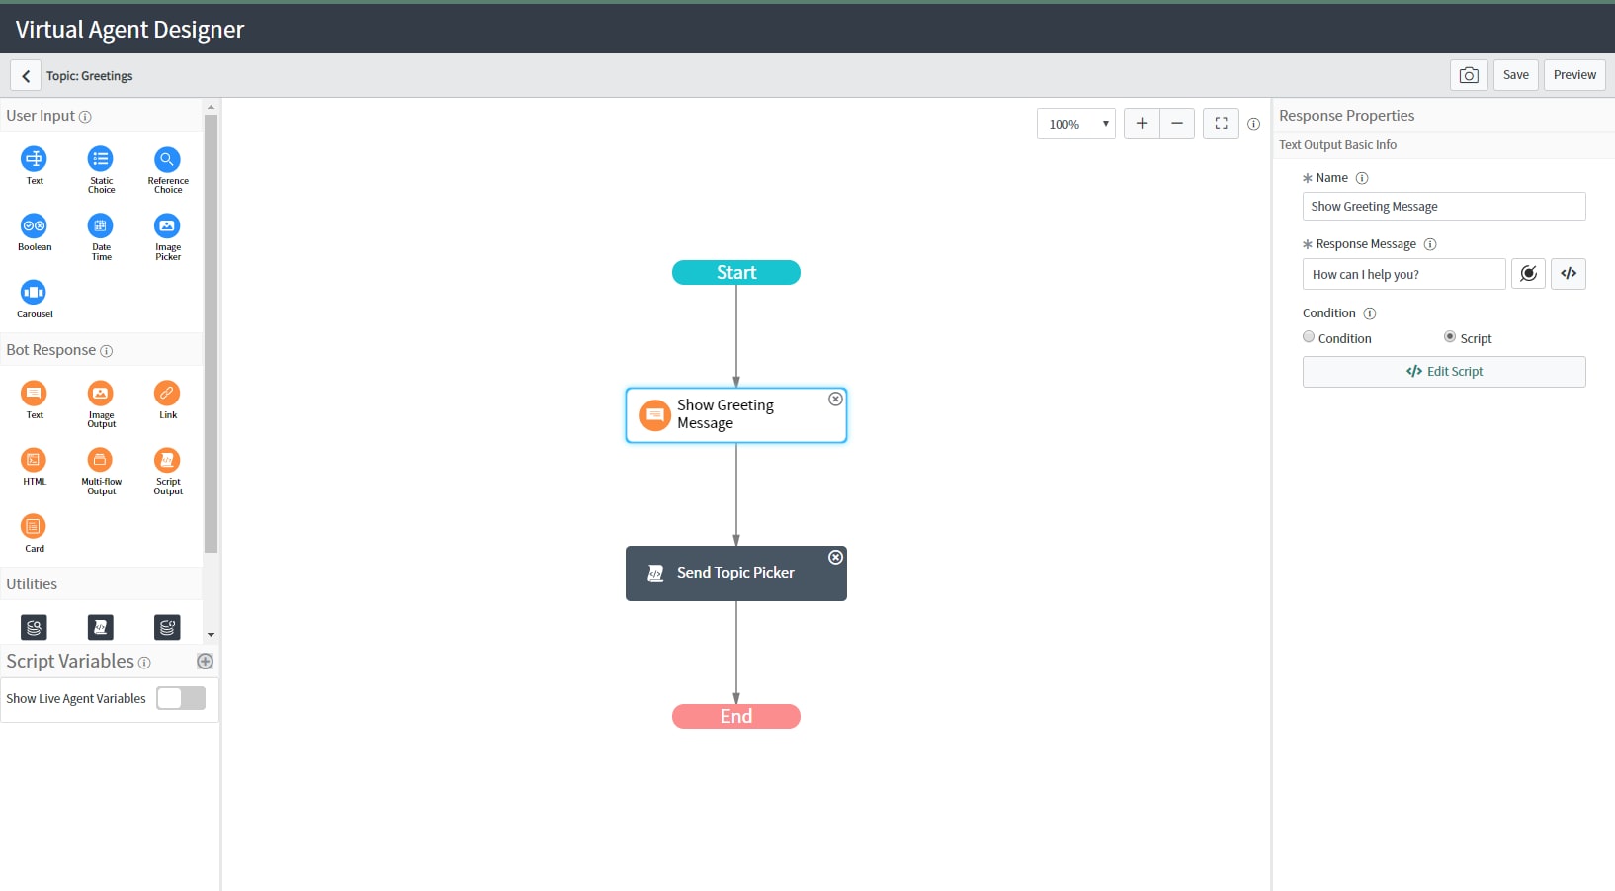This screenshot has height=891, width=1615.
Task: Fit the flow to screen
Action: [x=1221, y=124]
